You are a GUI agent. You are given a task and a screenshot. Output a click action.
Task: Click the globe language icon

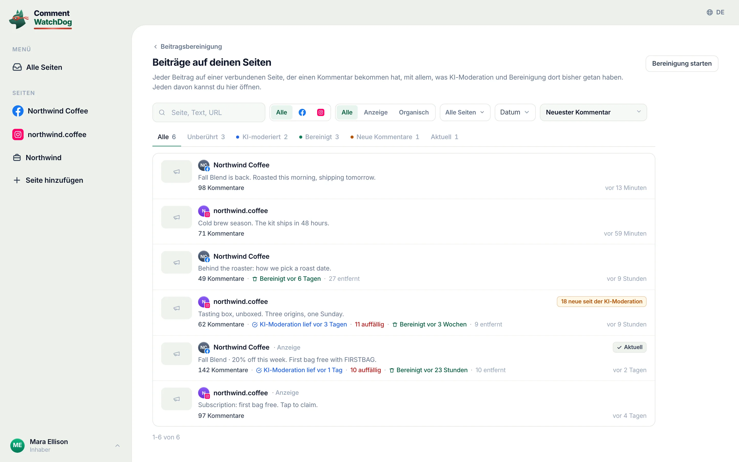pyautogui.click(x=710, y=12)
